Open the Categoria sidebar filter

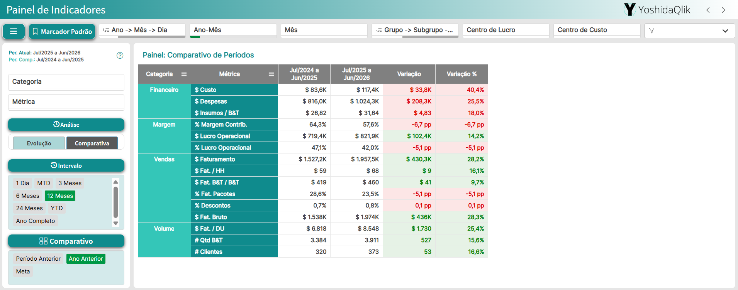pyautogui.click(x=66, y=82)
